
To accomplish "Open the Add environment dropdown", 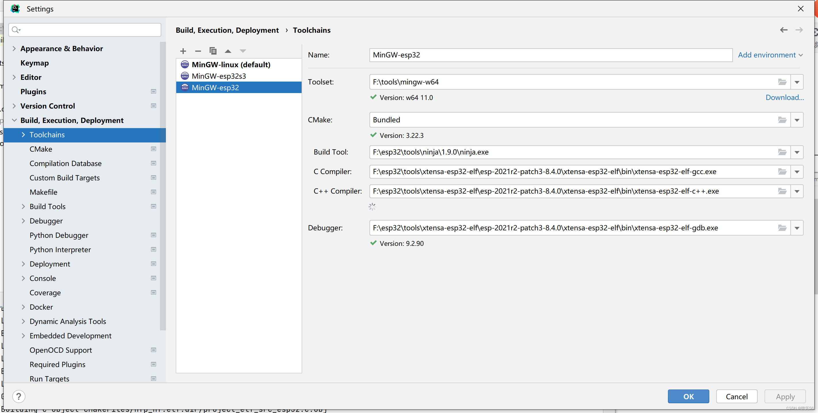I will click(x=770, y=55).
